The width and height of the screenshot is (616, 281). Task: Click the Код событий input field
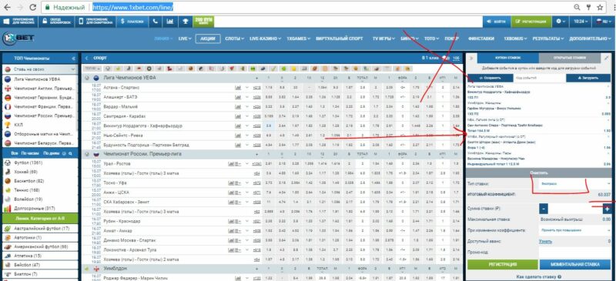(539, 78)
